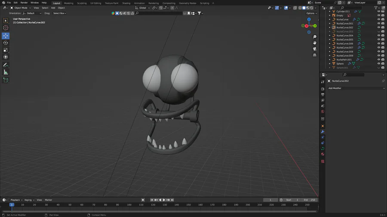387x217 pixels.
Task: Switch to solid viewport shading
Action: (304, 8)
